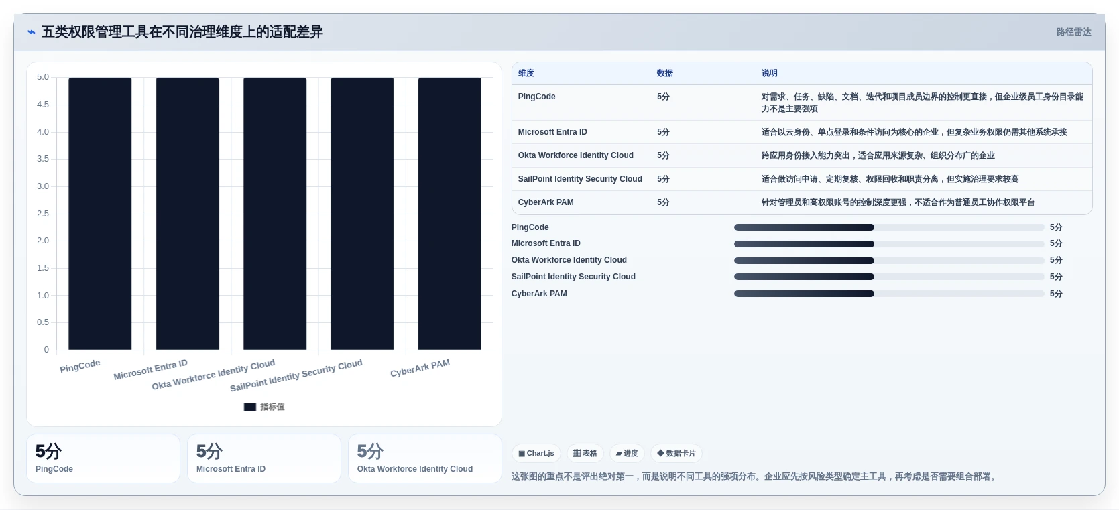This screenshot has width=1119, height=510.
Task: Click the 路径雷达 label in the header
Action: coord(1073,32)
